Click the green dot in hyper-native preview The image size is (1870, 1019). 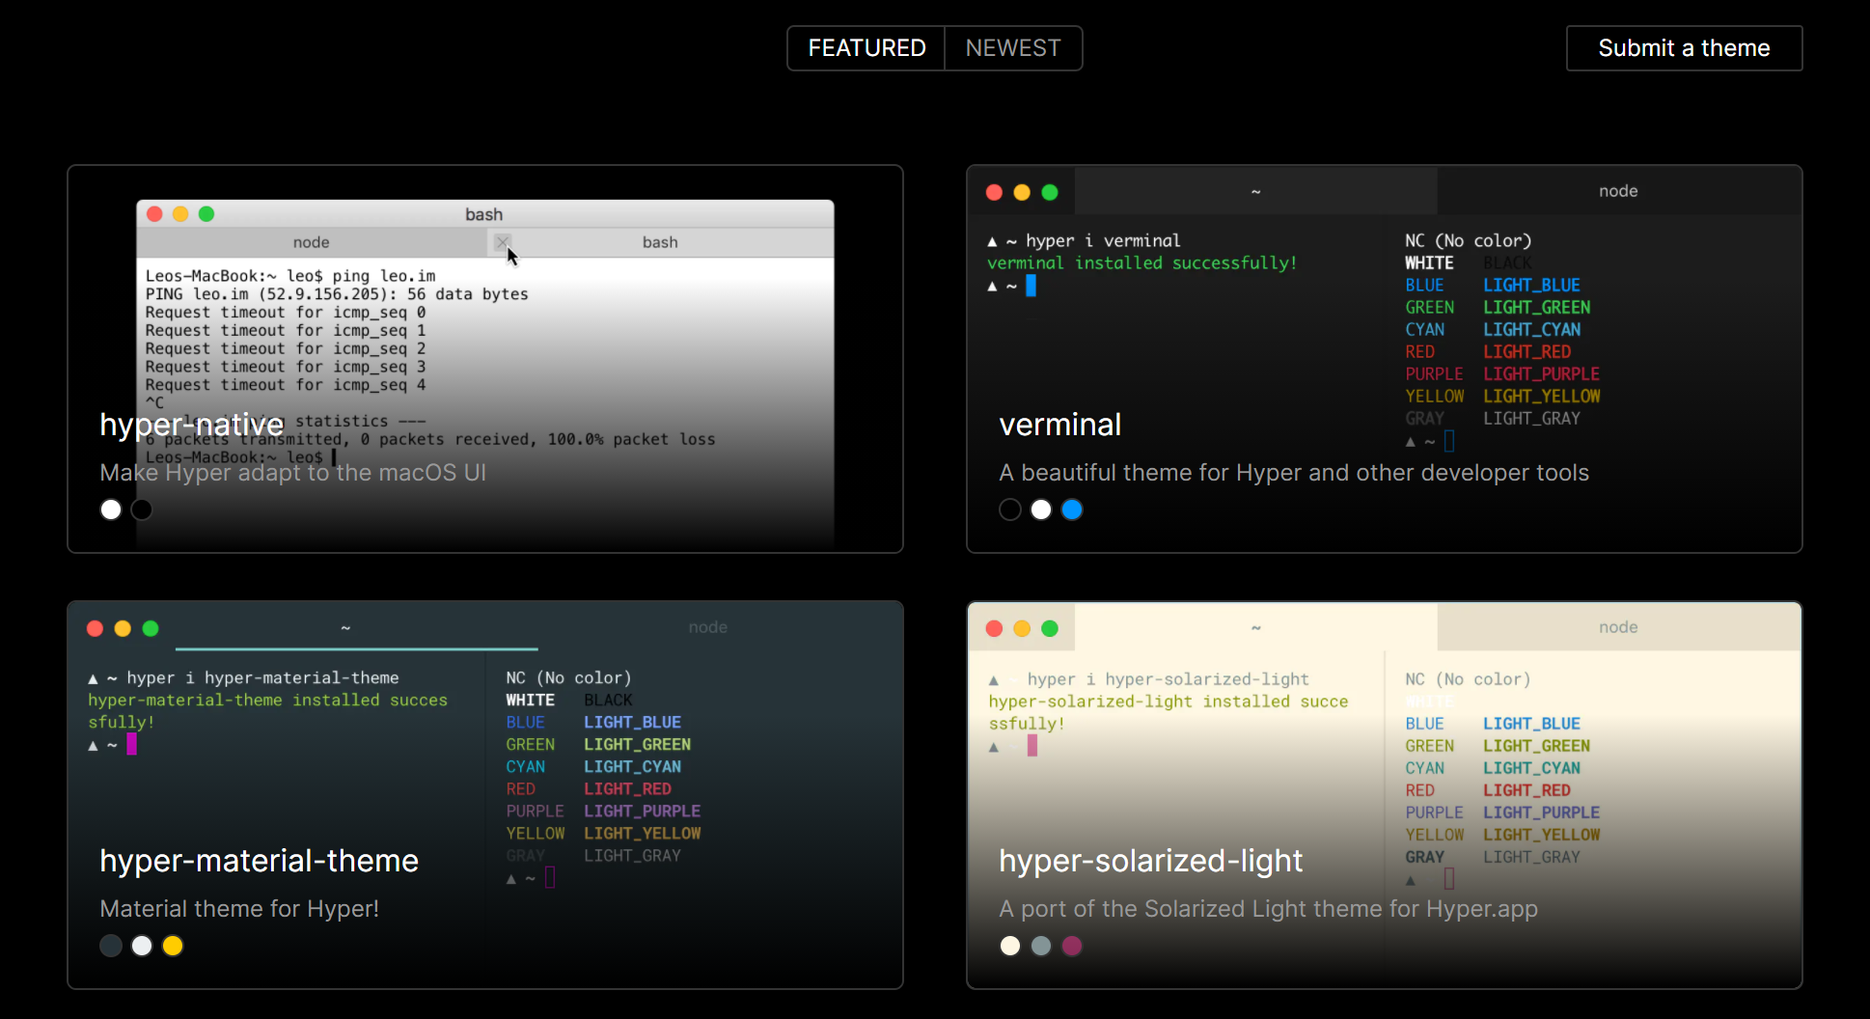coord(206,214)
